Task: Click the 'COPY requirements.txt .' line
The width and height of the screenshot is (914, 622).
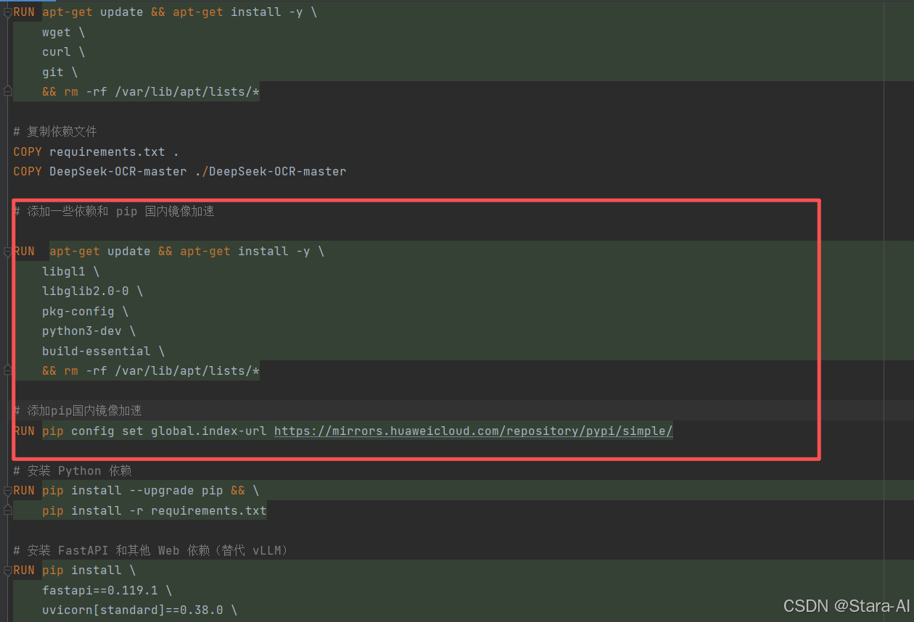Action: tap(96, 152)
